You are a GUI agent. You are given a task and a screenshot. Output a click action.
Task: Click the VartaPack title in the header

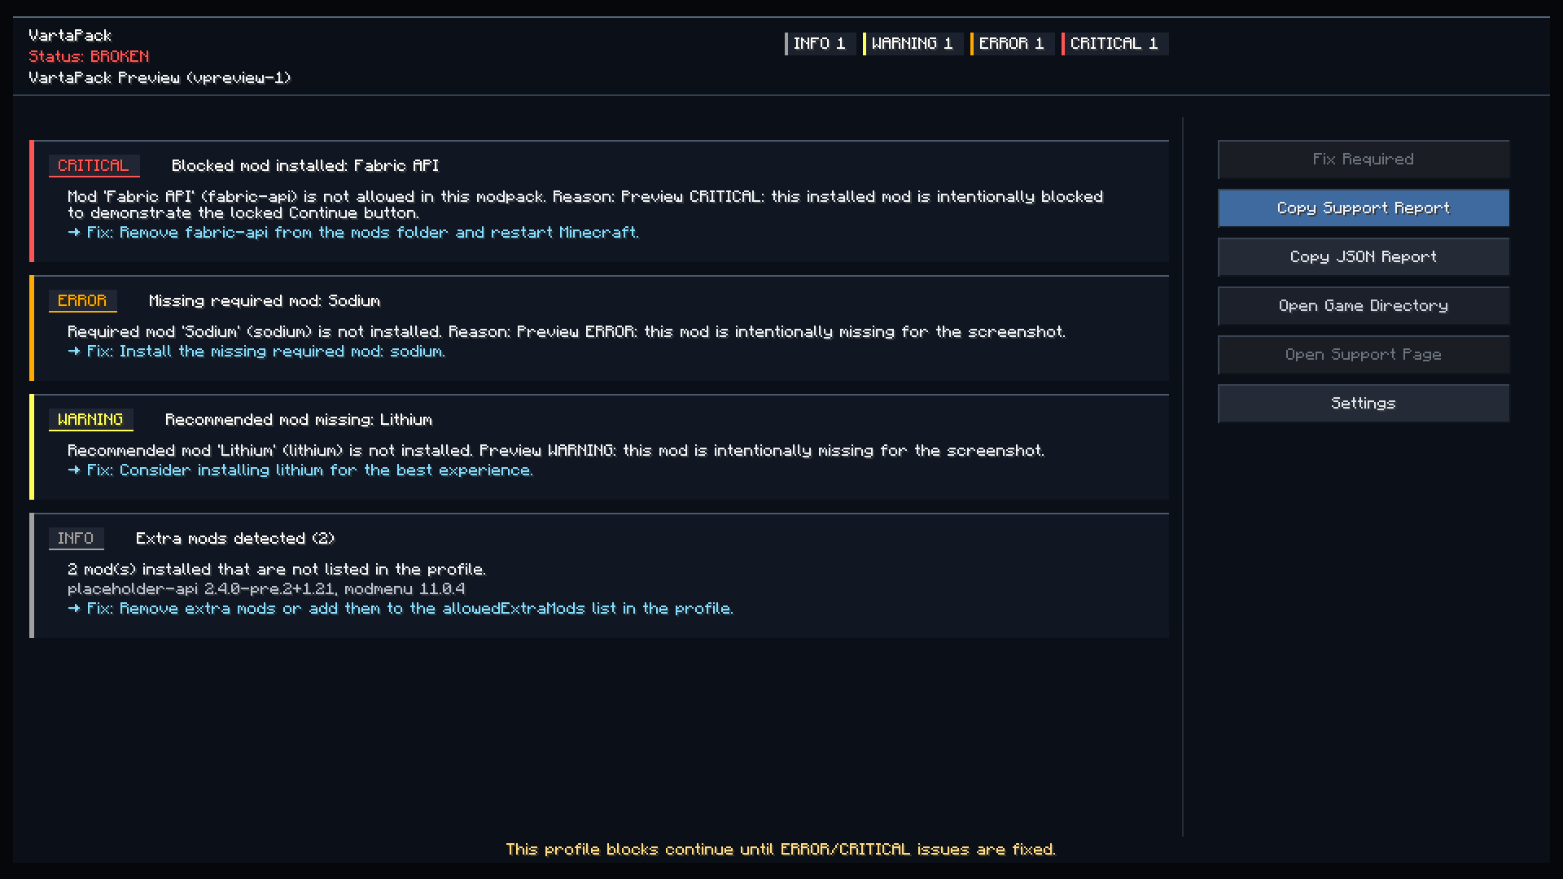click(x=70, y=36)
